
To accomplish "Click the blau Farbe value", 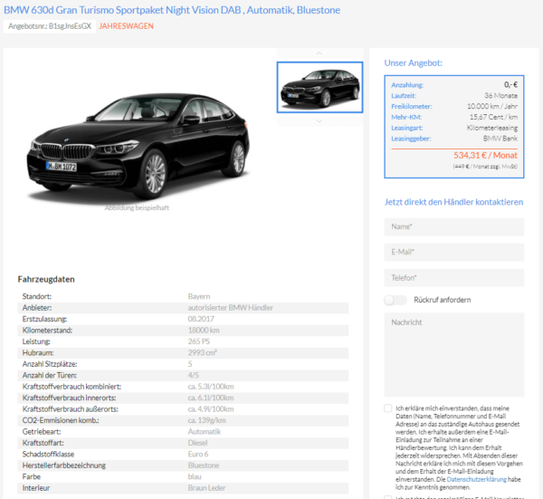I will click(195, 477).
